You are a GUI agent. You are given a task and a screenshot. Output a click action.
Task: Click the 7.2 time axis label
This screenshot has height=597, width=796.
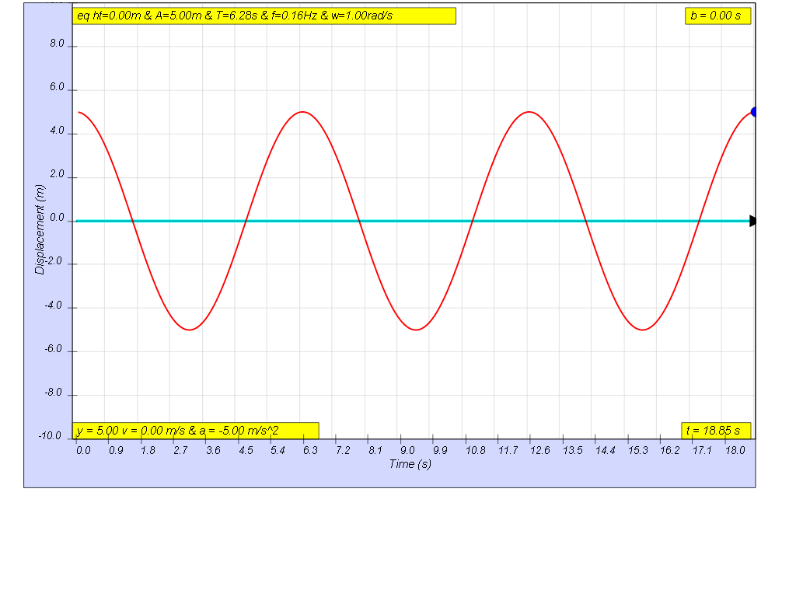pyautogui.click(x=343, y=450)
